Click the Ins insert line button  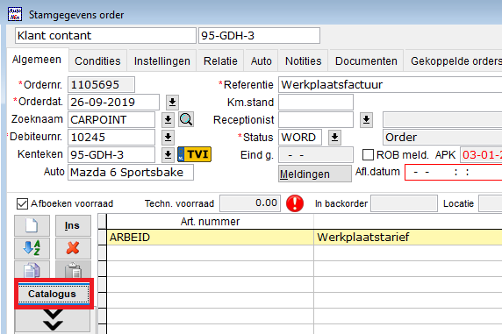click(x=73, y=225)
